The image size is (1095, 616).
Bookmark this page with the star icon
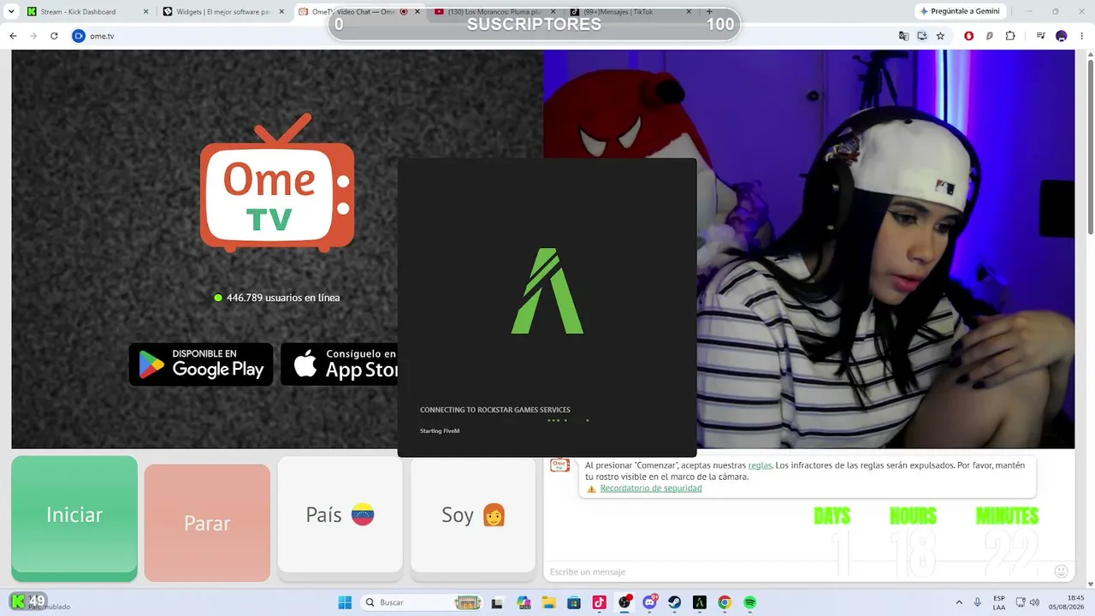point(940,36)
